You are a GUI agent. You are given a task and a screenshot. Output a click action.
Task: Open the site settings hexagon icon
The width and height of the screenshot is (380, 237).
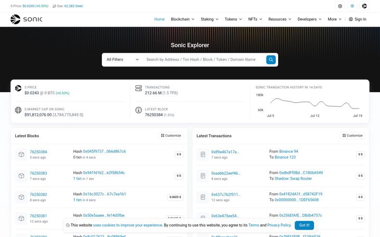[340, 6]
